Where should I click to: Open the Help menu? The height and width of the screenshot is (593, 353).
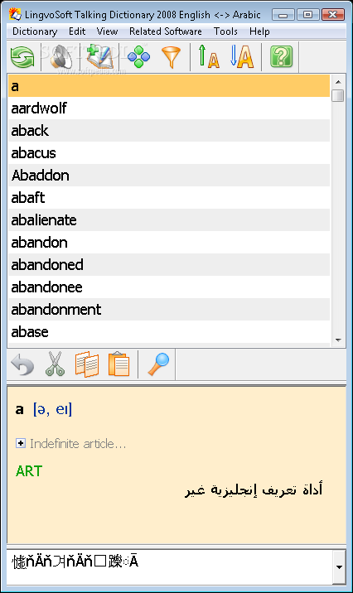click(259, 31)
